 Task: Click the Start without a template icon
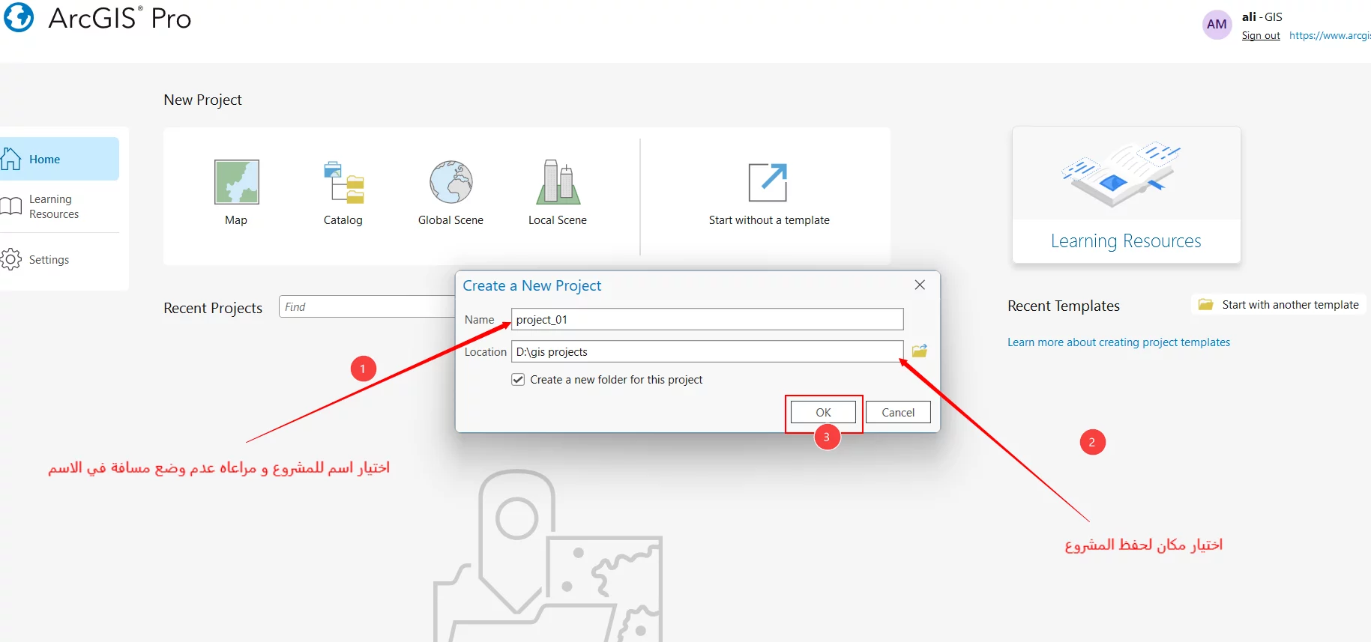pyautogui.click(x=768, y=182)
